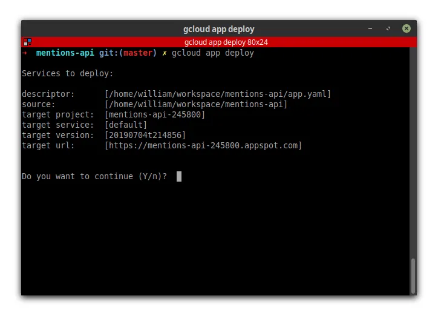This screenshot has width=441, height=316.
Task: Click the 'master' branch name in prompt
Action: pyautogui.click(x=137, y=53)
